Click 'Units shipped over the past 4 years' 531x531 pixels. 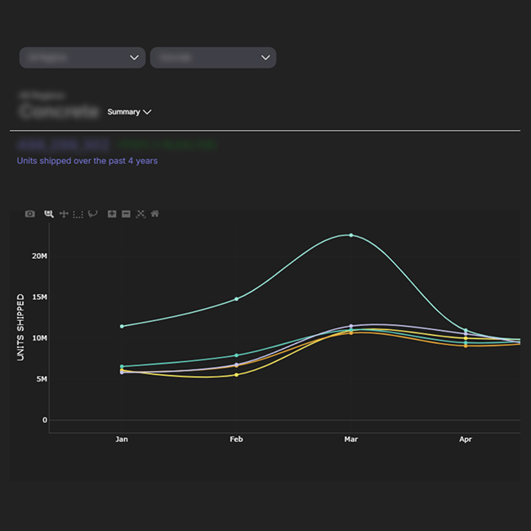click(x=87, y=161)
